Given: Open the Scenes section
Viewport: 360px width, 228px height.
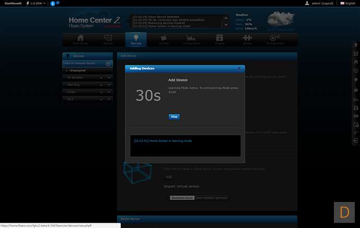Looking at the screenshot, I should (164, 40).
